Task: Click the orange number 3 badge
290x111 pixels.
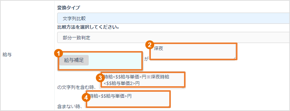Action: click(100, 78)
